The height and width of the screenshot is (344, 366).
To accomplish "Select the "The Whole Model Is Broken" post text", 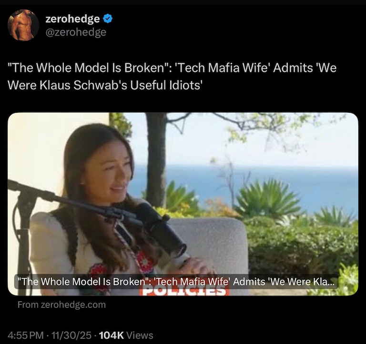I will coord(172,76).
